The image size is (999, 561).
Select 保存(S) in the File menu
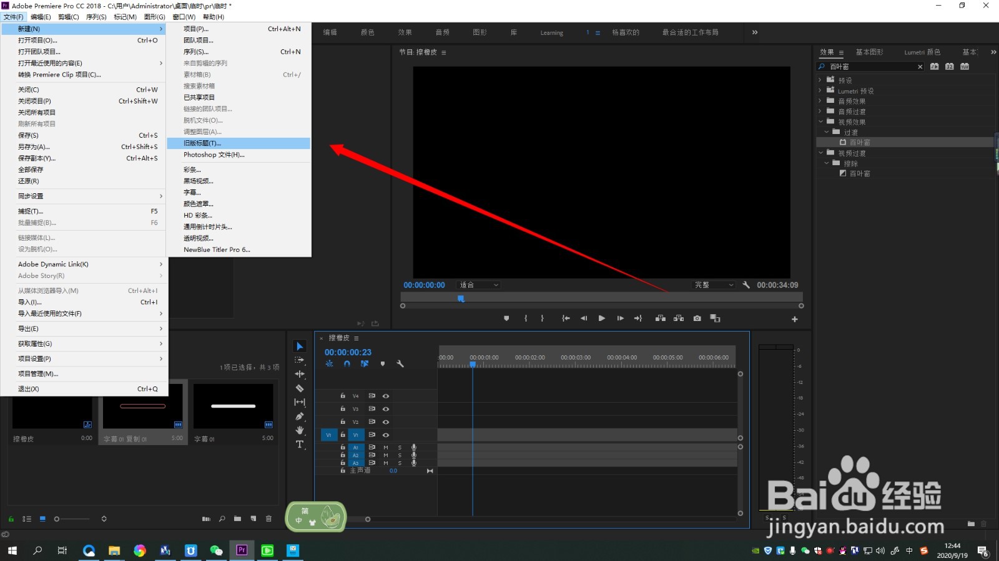(84, 135)
